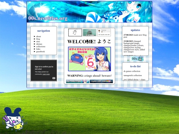Image resolution: width=179 pixels, height=134 pixels.
Task: Open the about navigation link
Action: click(38, 36)
